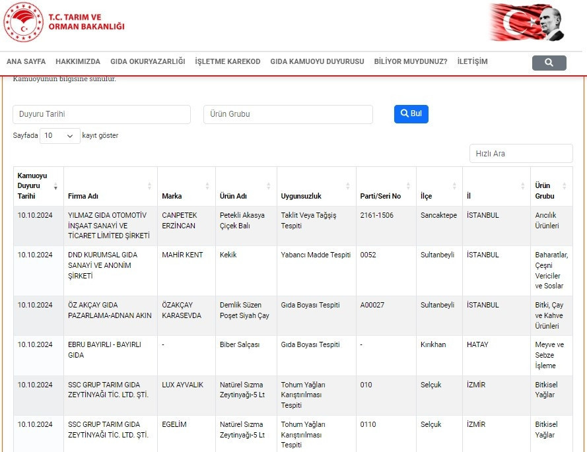Open İŞLETME KAREKOD menu item
Screen dimensions: 587x452
[228, 61]
